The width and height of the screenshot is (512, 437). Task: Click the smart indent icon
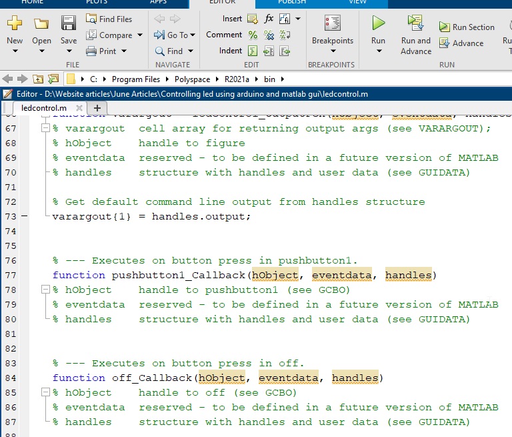point(253,51)
